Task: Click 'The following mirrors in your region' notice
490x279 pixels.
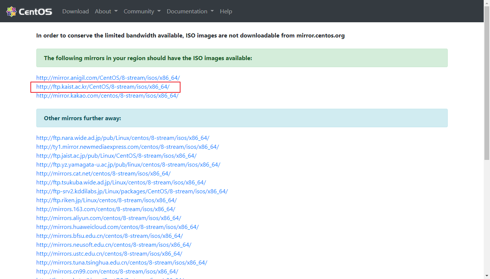Action: (242, 58)
